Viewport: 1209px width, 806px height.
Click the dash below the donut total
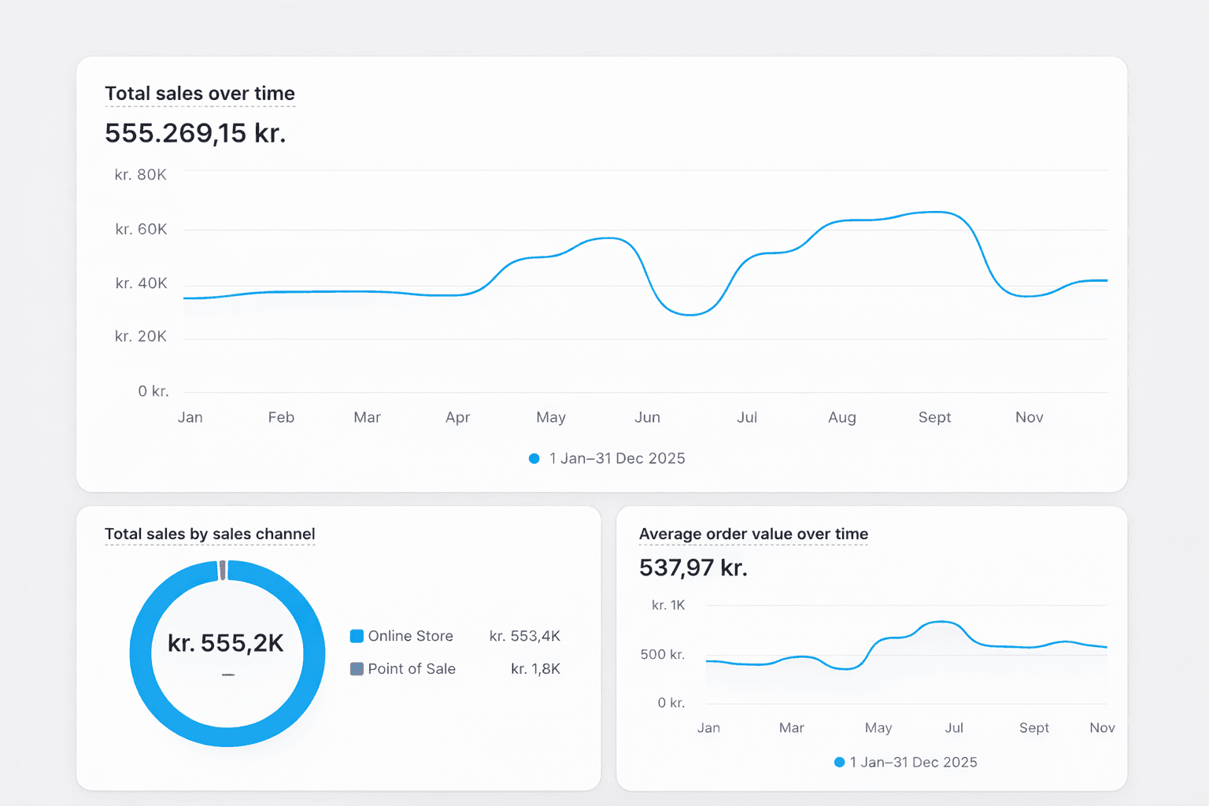tap(227, 674)
